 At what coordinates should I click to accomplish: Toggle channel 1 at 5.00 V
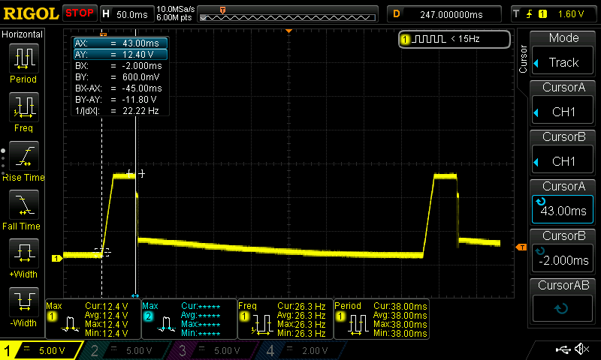click(44, 350)
